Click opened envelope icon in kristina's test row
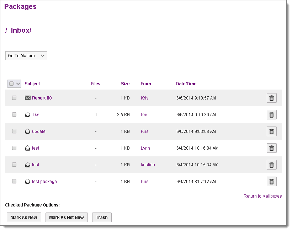Screen dimensions: 292x231 click(x=27, y=165)
